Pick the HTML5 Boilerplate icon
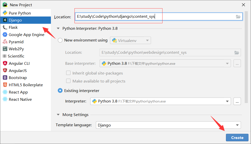251x144 pixels. (x=5, y=85)
